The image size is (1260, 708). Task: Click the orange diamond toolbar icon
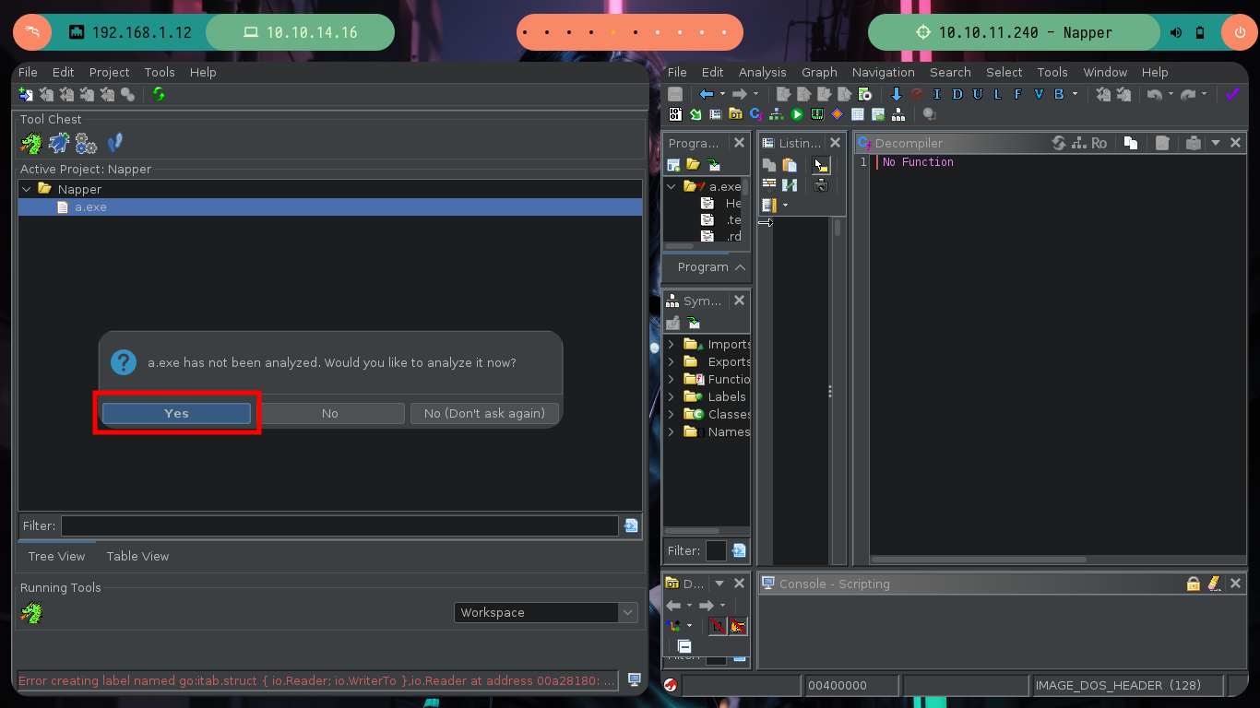point(837,114)
